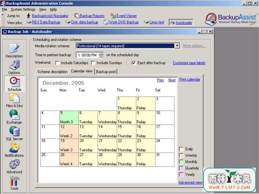View the Work DVD Backup job
The image size is (259, 194).
click(124, 22)
